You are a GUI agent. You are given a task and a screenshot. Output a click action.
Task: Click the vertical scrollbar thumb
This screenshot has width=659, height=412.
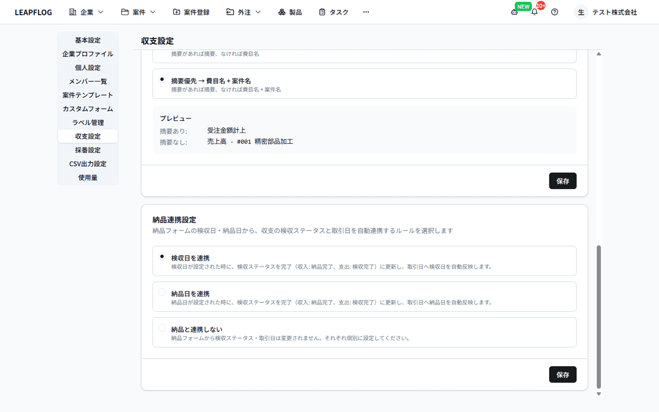(x=599, y=317)
